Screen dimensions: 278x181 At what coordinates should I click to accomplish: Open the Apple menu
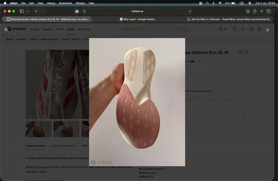[5, 3]
